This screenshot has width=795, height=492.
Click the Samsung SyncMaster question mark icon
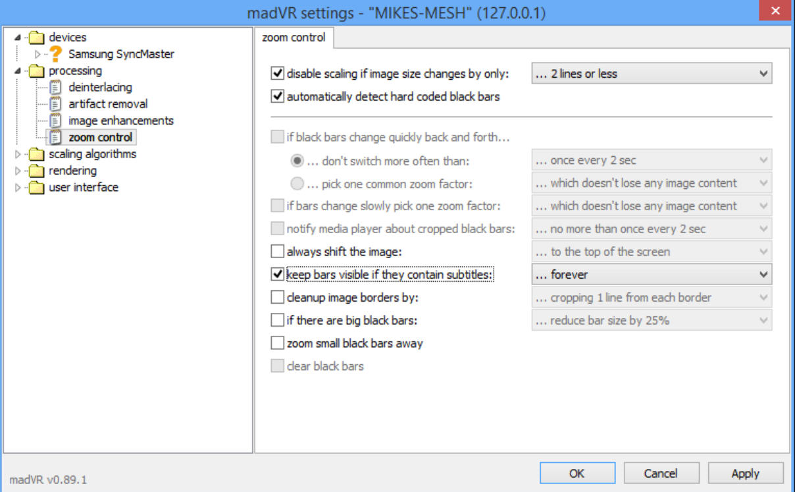(x=56, y=54)
